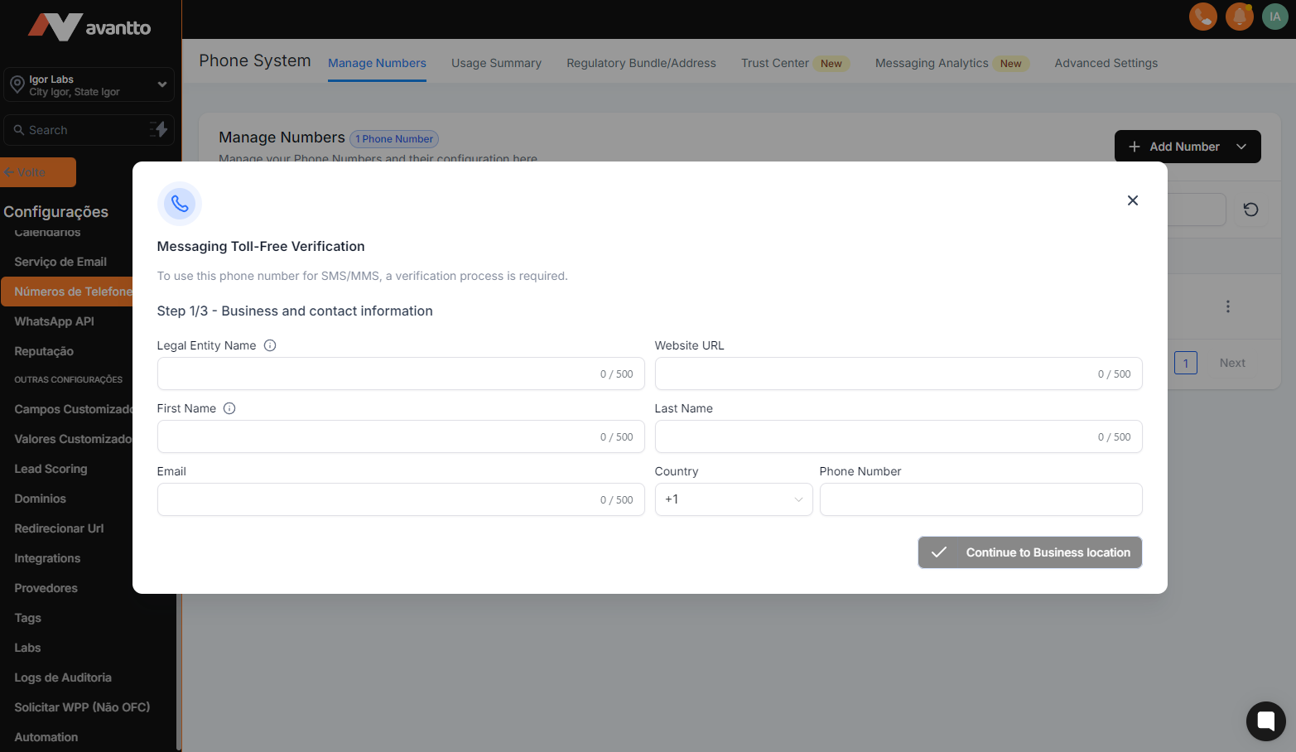Close the Toll-Free Verification dialog
Screen dimensions: 1296x752
pos(1132,200)
